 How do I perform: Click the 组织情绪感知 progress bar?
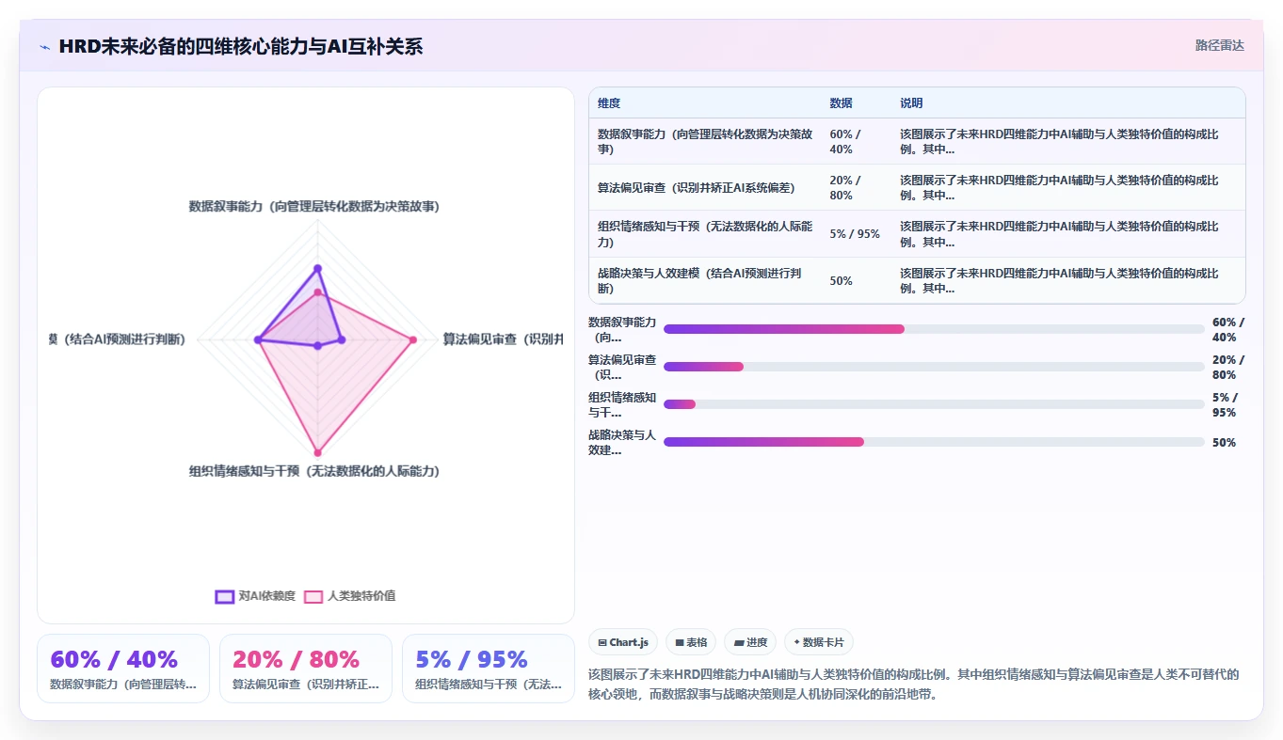[x=934, y=404]
